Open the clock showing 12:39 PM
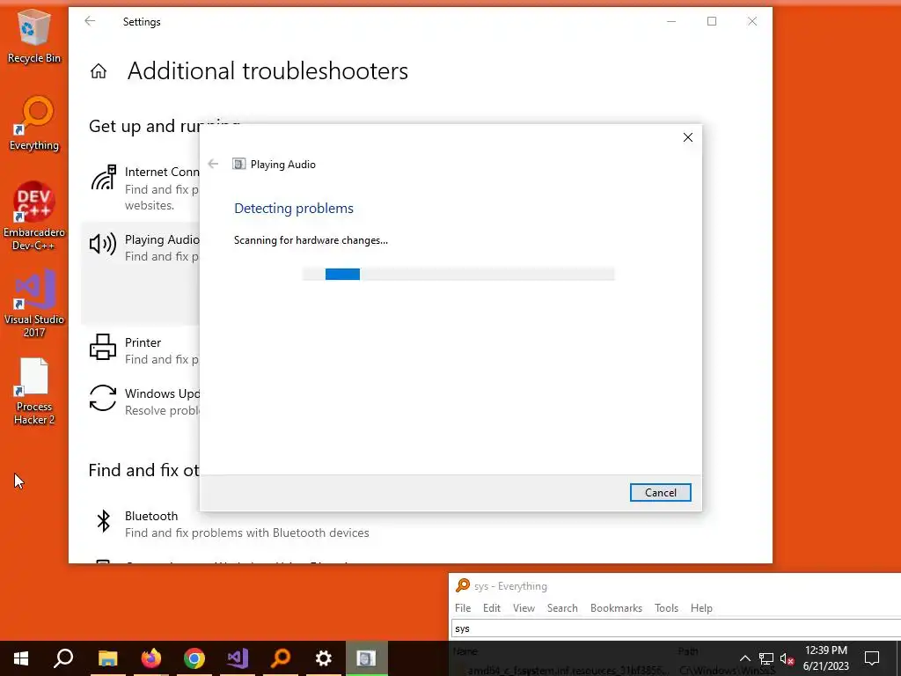Screen dimensions: 901x676 [x=825, y=658]
